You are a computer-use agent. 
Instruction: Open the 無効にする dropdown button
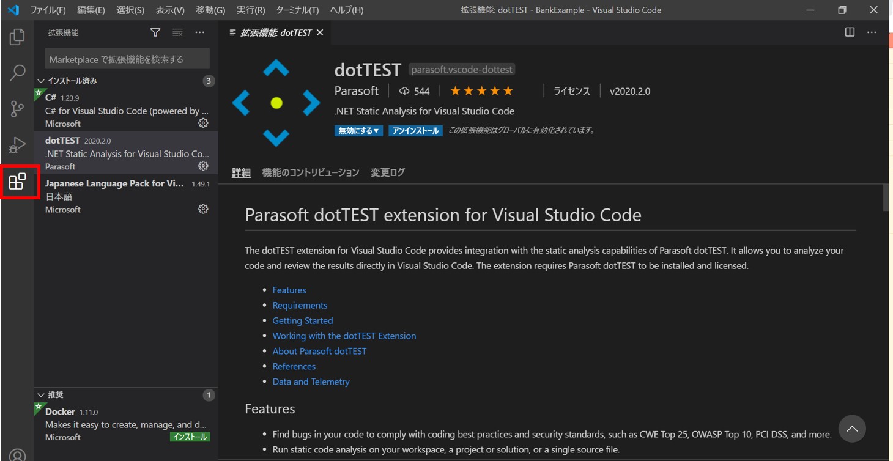(x=358, y=131)
